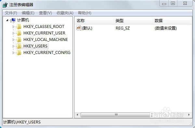
Task: Maximize the Registry Editor window
Action: pos(173,3)
